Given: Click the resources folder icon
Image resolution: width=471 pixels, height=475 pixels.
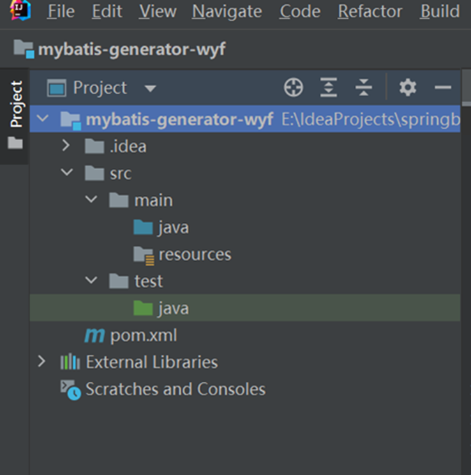Looking at the screenshot, I should pos(144,255).
